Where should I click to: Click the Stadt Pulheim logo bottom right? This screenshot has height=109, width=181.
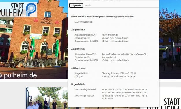click(164, 103)
